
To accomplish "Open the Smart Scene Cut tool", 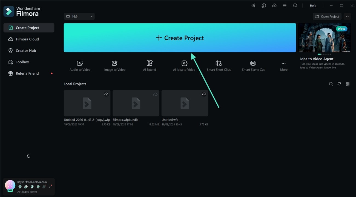I will pyautogui.click(x=253, y=66).
